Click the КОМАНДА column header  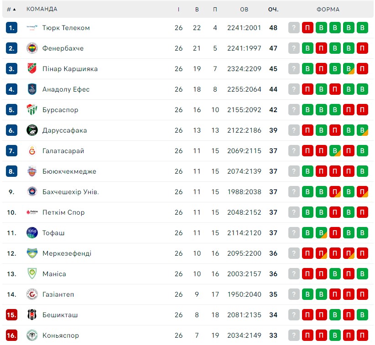42,9
